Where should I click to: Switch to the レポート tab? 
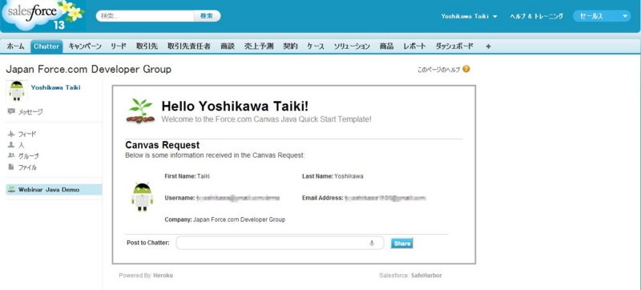(x=414, y=46)
